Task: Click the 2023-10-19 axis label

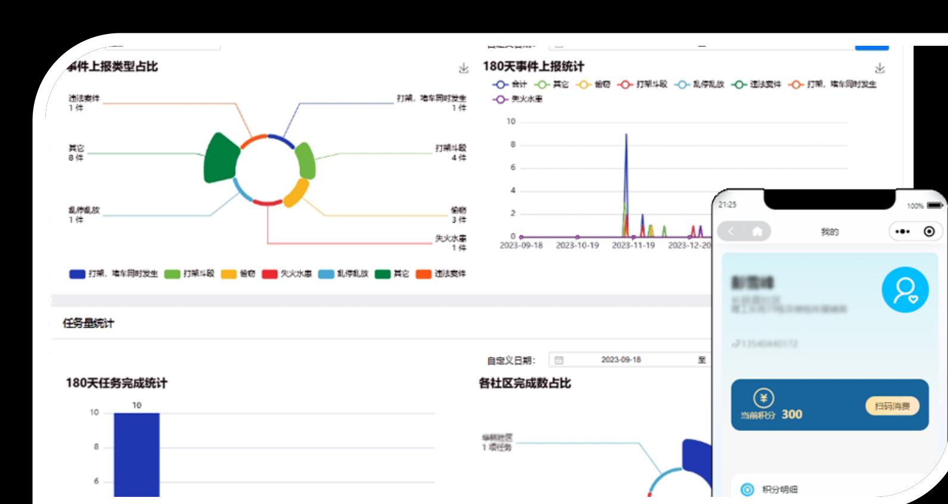Action: [x=577, y=245]
